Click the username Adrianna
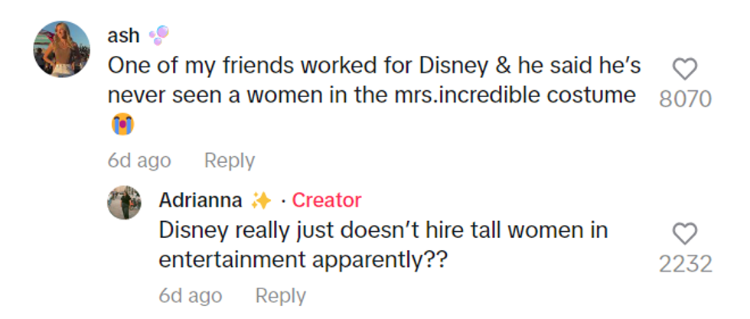750x319 pixels. (201, 200)
